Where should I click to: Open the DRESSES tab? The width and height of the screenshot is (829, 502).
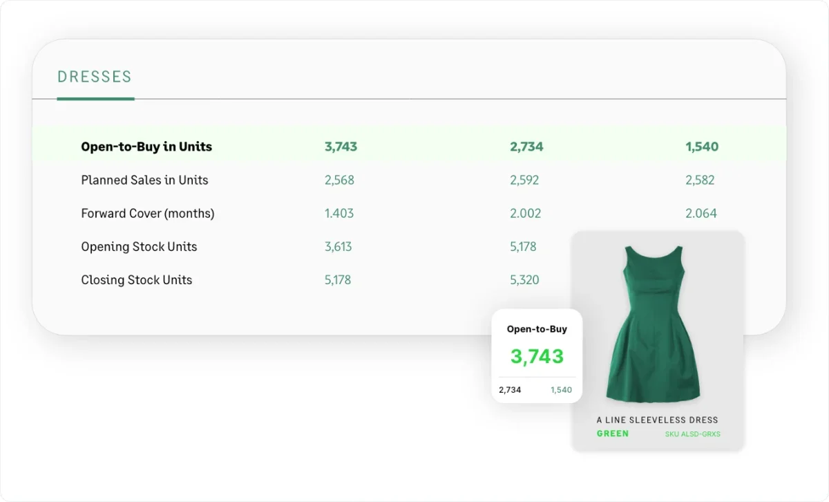click(95, 77)
